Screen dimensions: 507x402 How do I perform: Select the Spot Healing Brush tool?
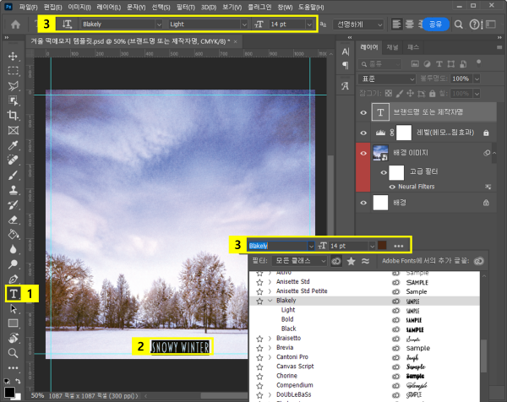pos(13,160)
